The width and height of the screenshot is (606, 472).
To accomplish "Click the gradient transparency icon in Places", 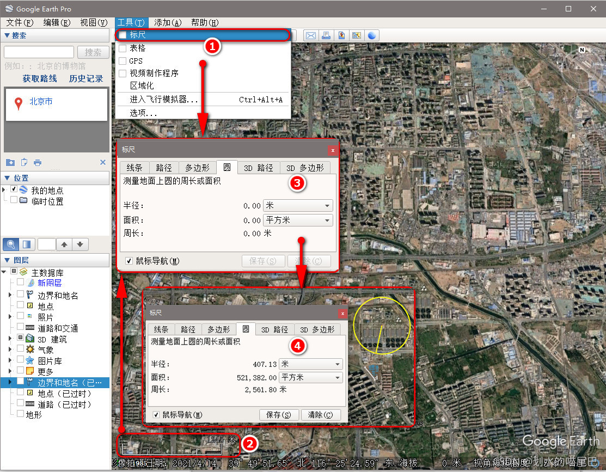I will pos(27,244).
